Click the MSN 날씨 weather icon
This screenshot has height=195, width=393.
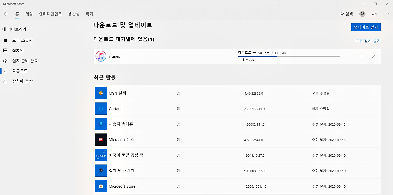tap(101, 93)
